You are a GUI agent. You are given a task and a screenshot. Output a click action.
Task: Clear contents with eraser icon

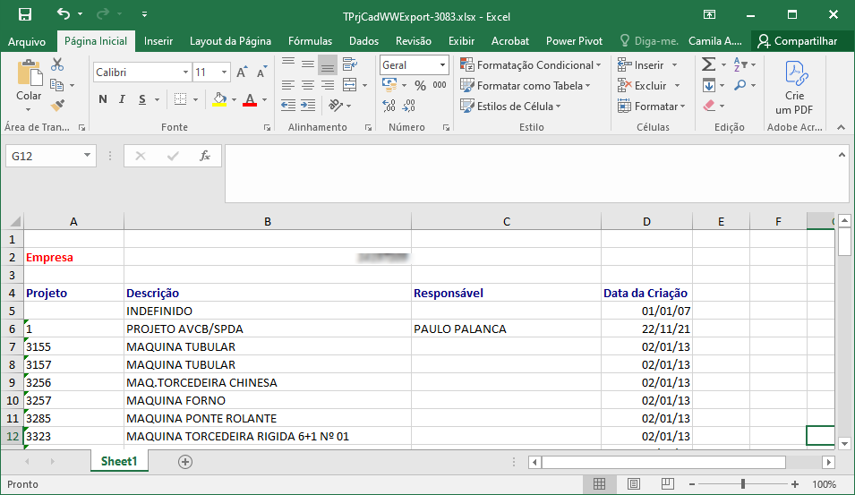(709, 106)
